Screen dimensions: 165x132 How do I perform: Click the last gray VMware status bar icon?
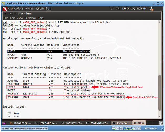click(x=139, y=128)
